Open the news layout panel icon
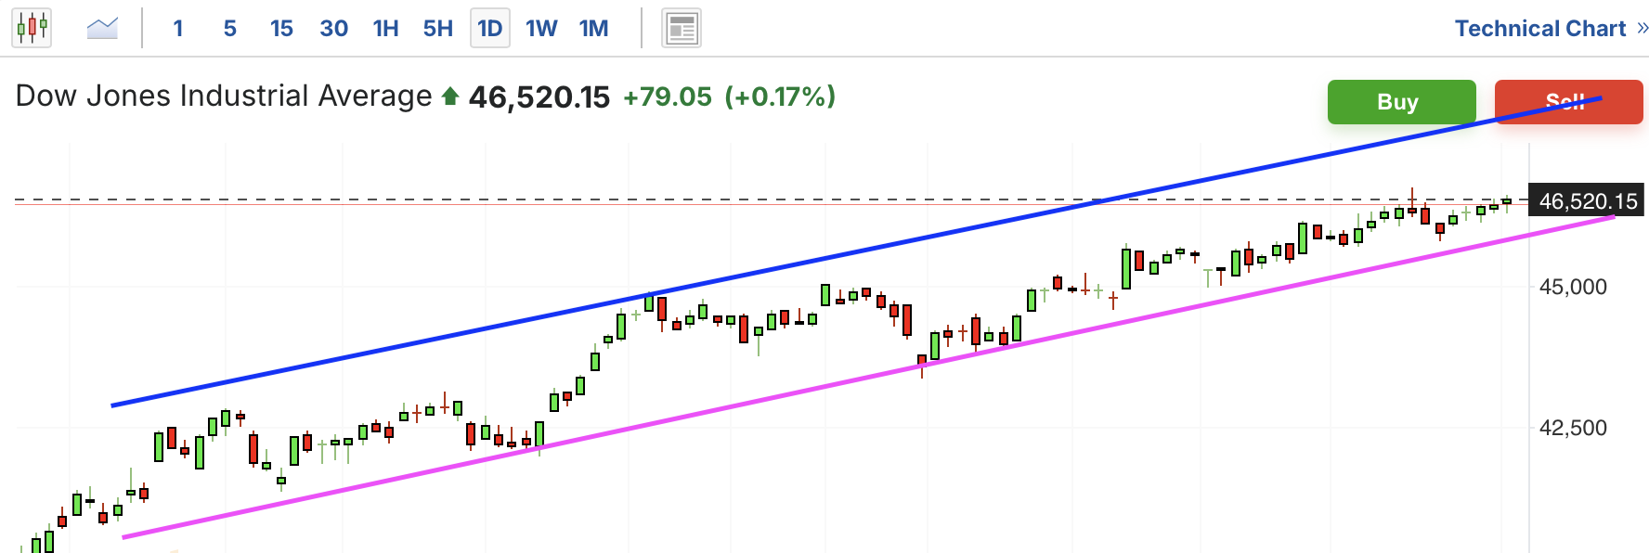 (682, 28)
